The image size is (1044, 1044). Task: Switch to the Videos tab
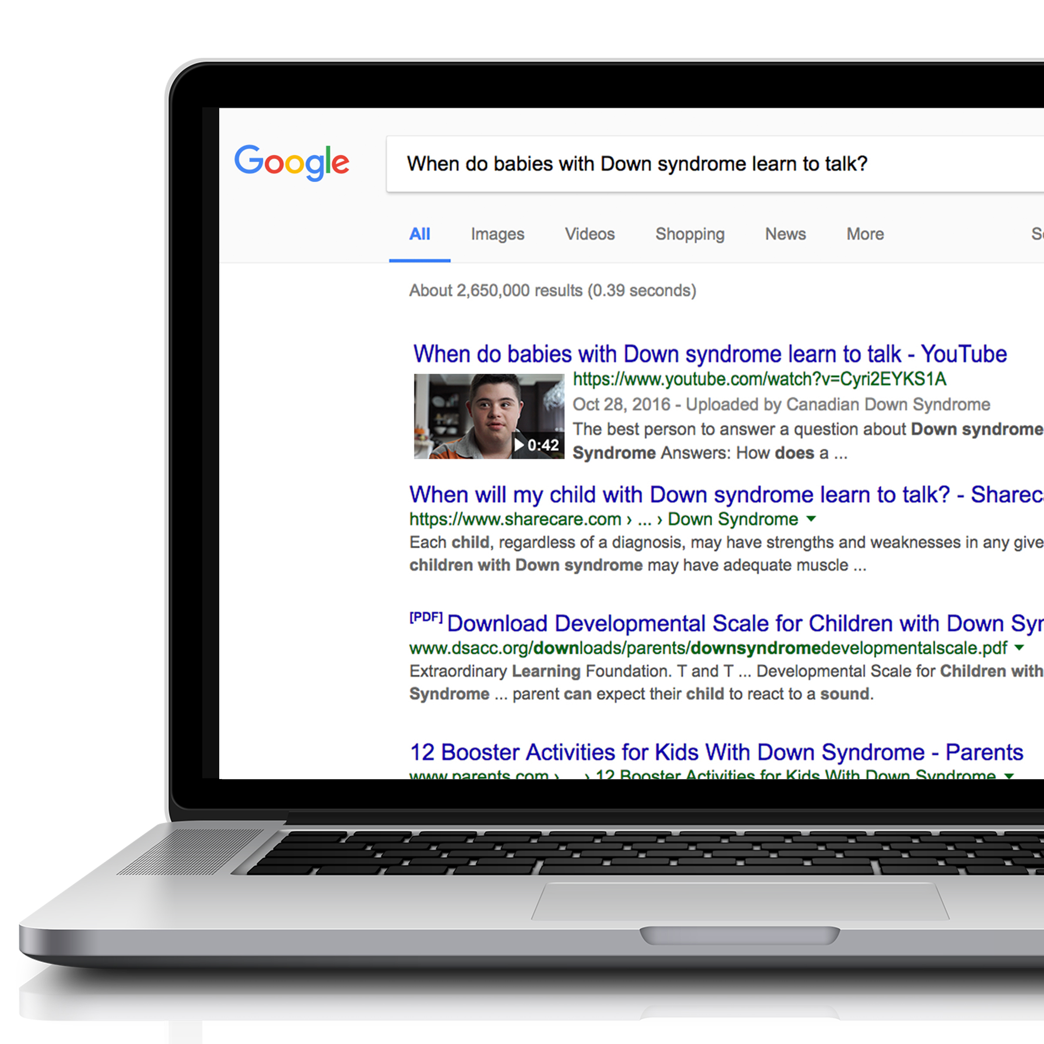(x=589, y=234)
